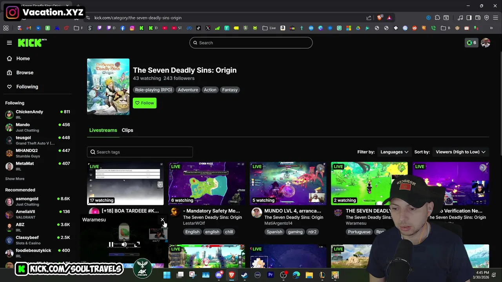Open the Kick sidebar hamburger menu
The image size is (502, 282).
tap(9, 43)
